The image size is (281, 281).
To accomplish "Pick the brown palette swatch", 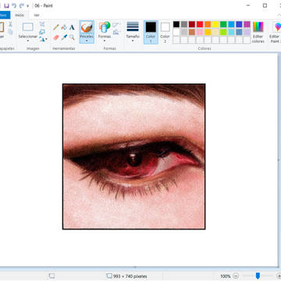I will (x=192, y=32).
